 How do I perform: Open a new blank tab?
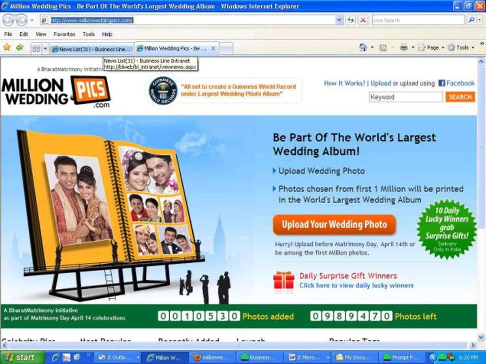(x=226, y=49)
